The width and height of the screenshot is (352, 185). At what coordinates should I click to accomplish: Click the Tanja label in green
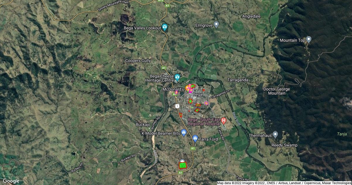point(342,134)
